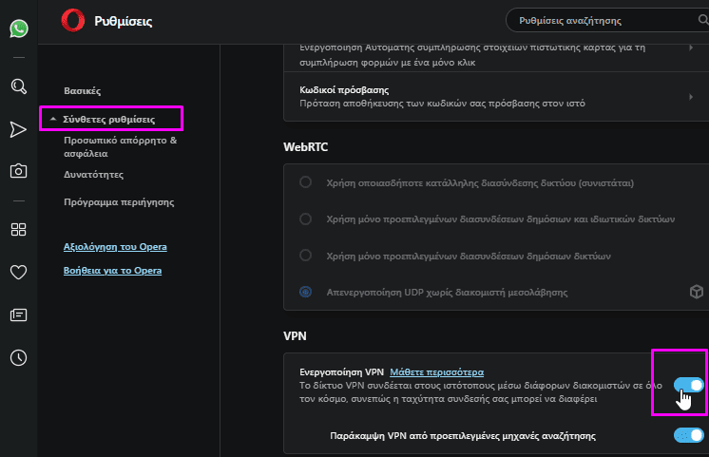This screenshot has width=709, height=457.
Task: Open the Δυνατότητες section
Action: click(x=93, y=175)
